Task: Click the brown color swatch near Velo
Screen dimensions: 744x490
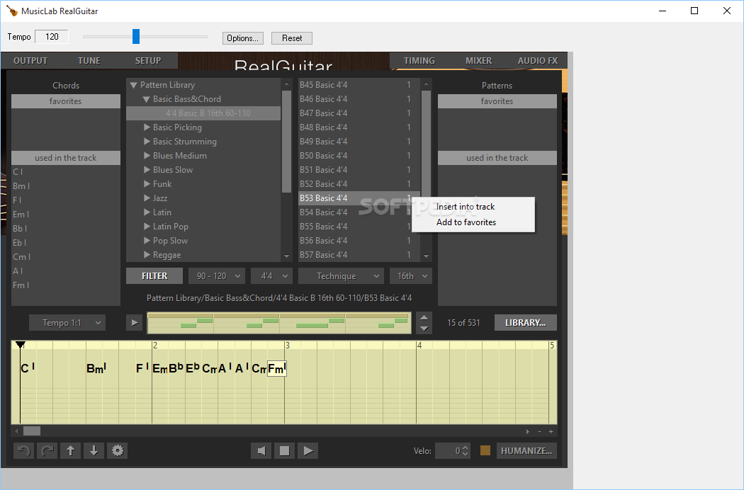Action: click(485, 450)
